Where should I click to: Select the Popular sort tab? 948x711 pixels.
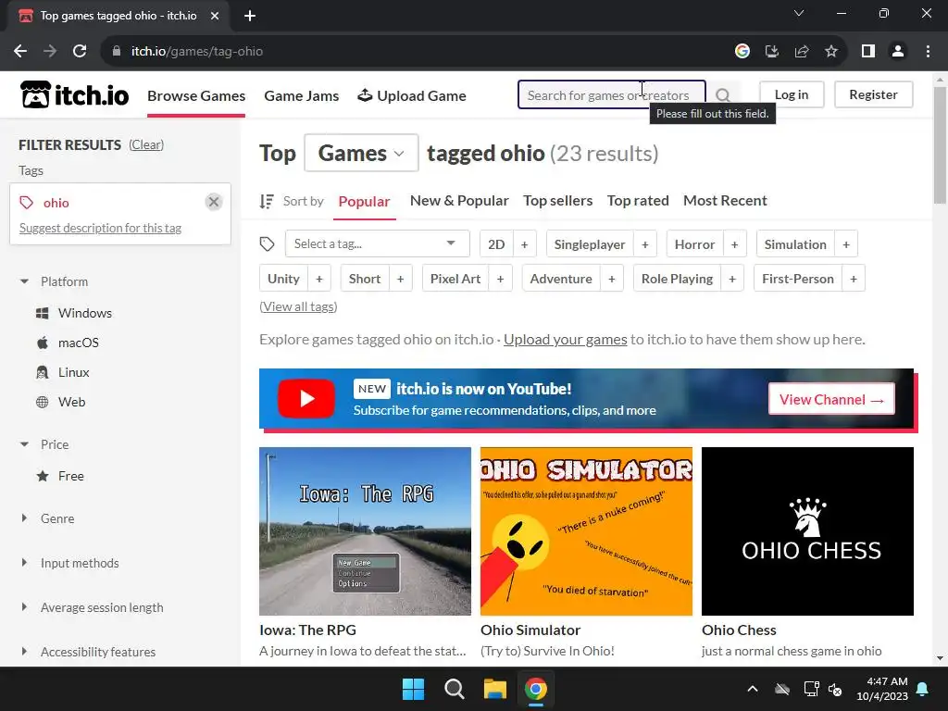(x=364, y=201)
